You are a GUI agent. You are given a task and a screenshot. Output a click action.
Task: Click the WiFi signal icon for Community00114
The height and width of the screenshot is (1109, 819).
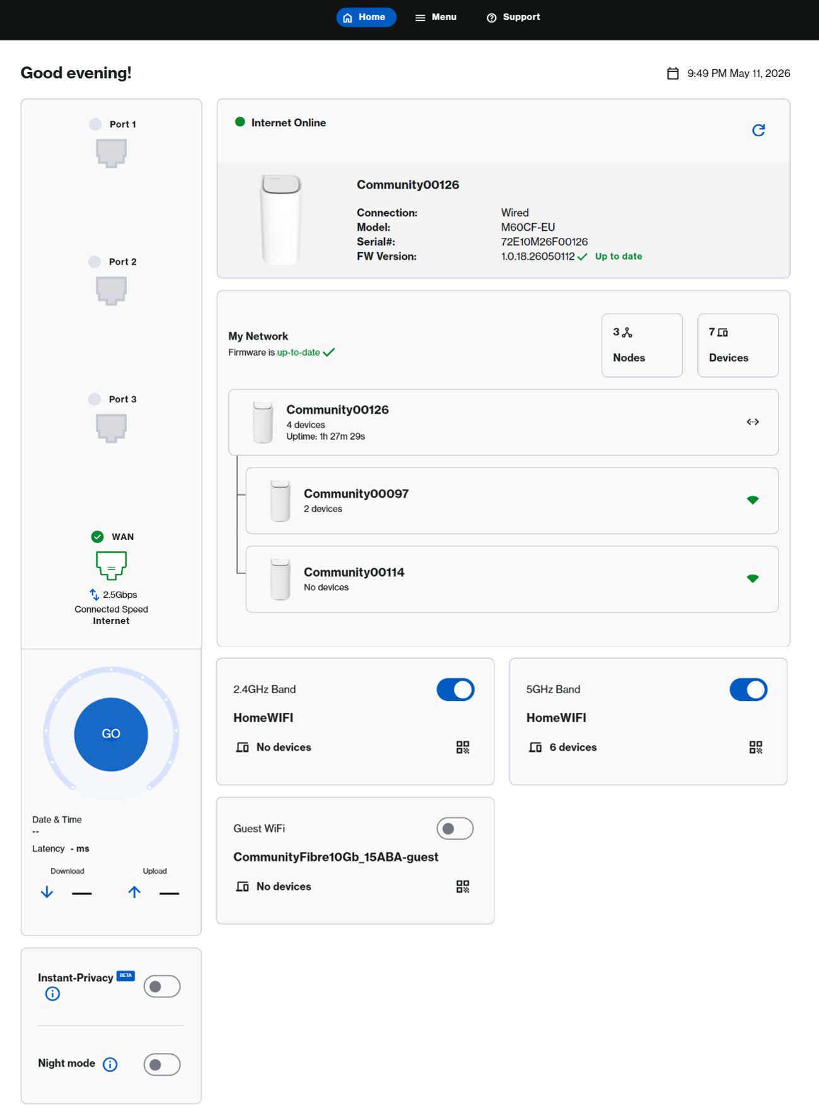[753, 578]
